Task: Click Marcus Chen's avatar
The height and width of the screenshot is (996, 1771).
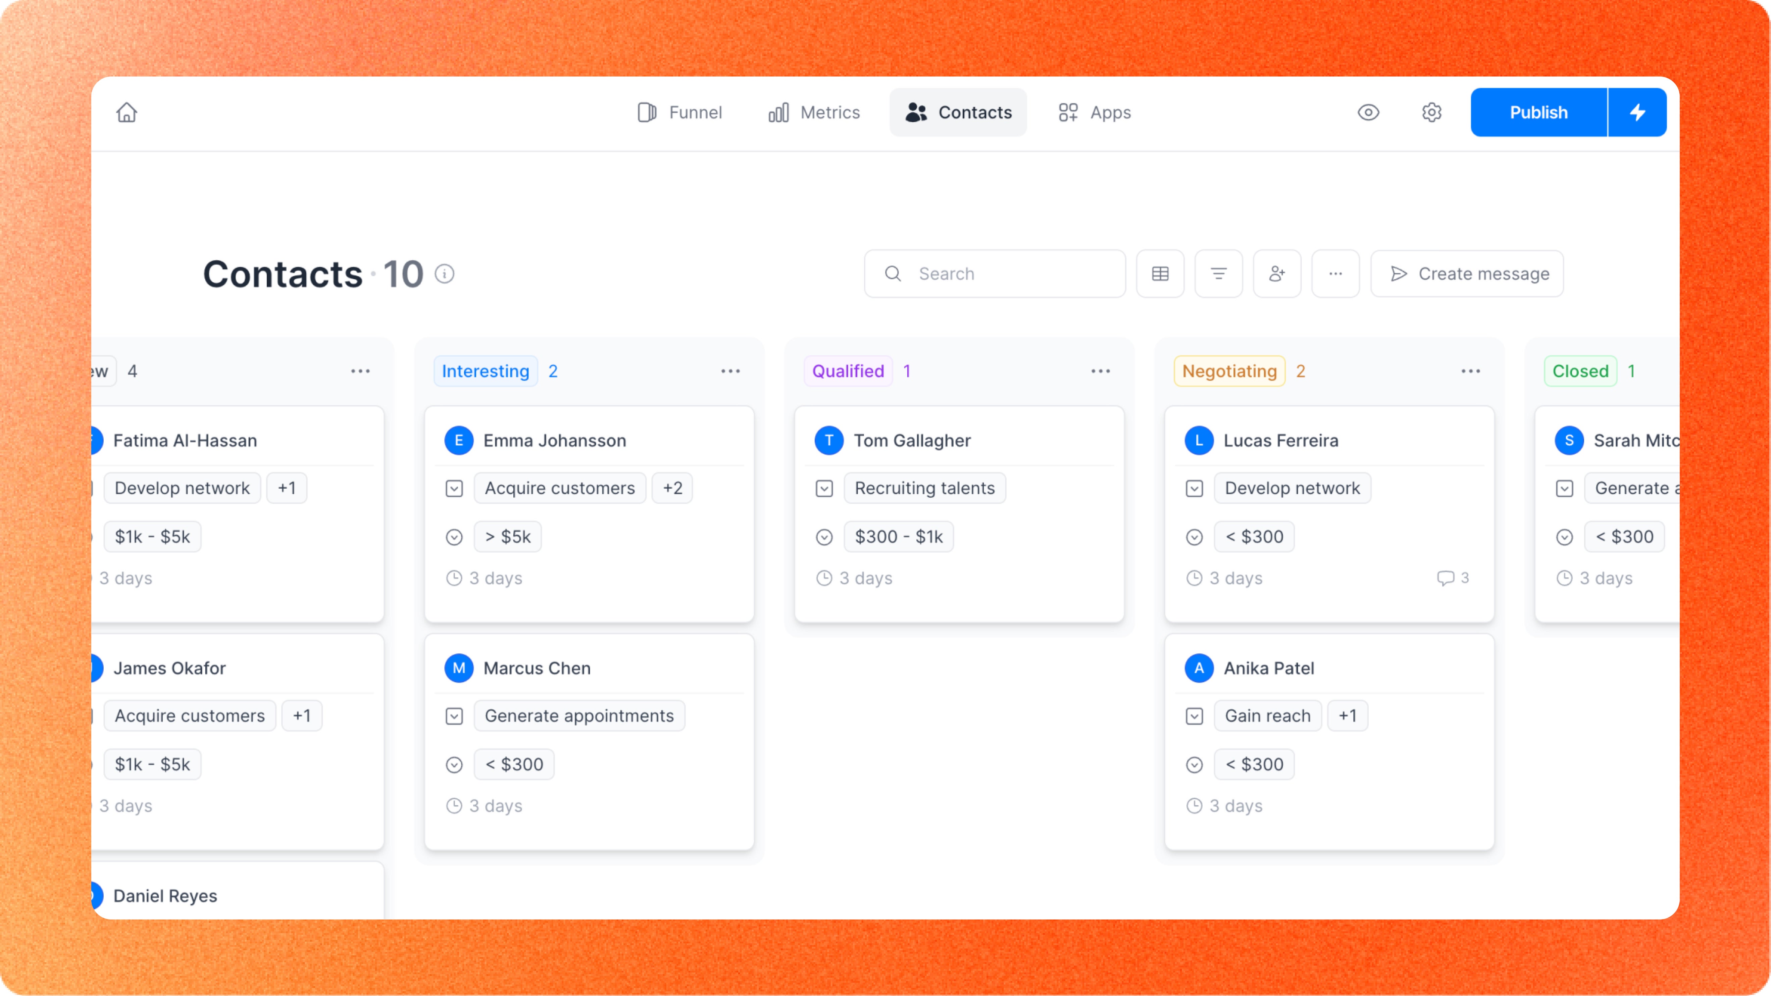Action: click(x=459, y=668)
